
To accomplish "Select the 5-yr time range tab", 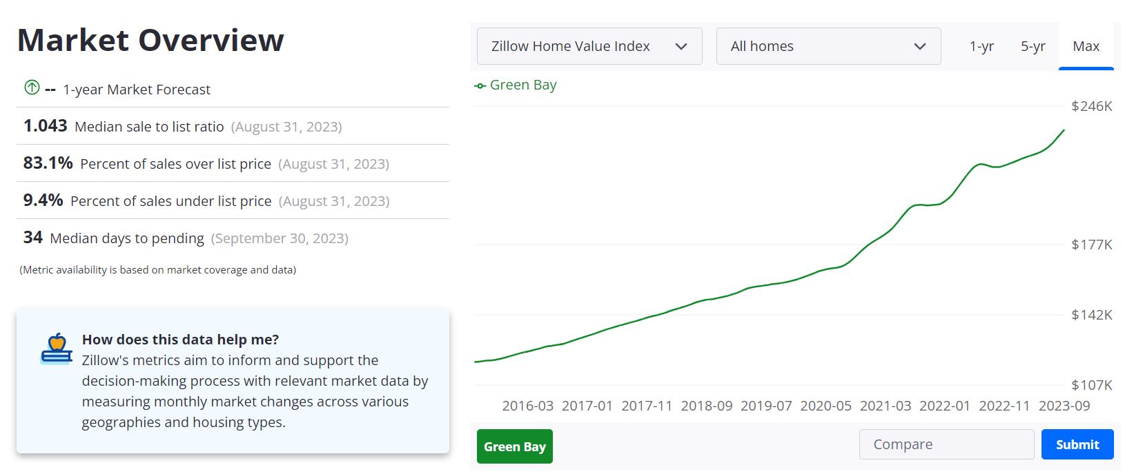I will [x=1033, y=46].
